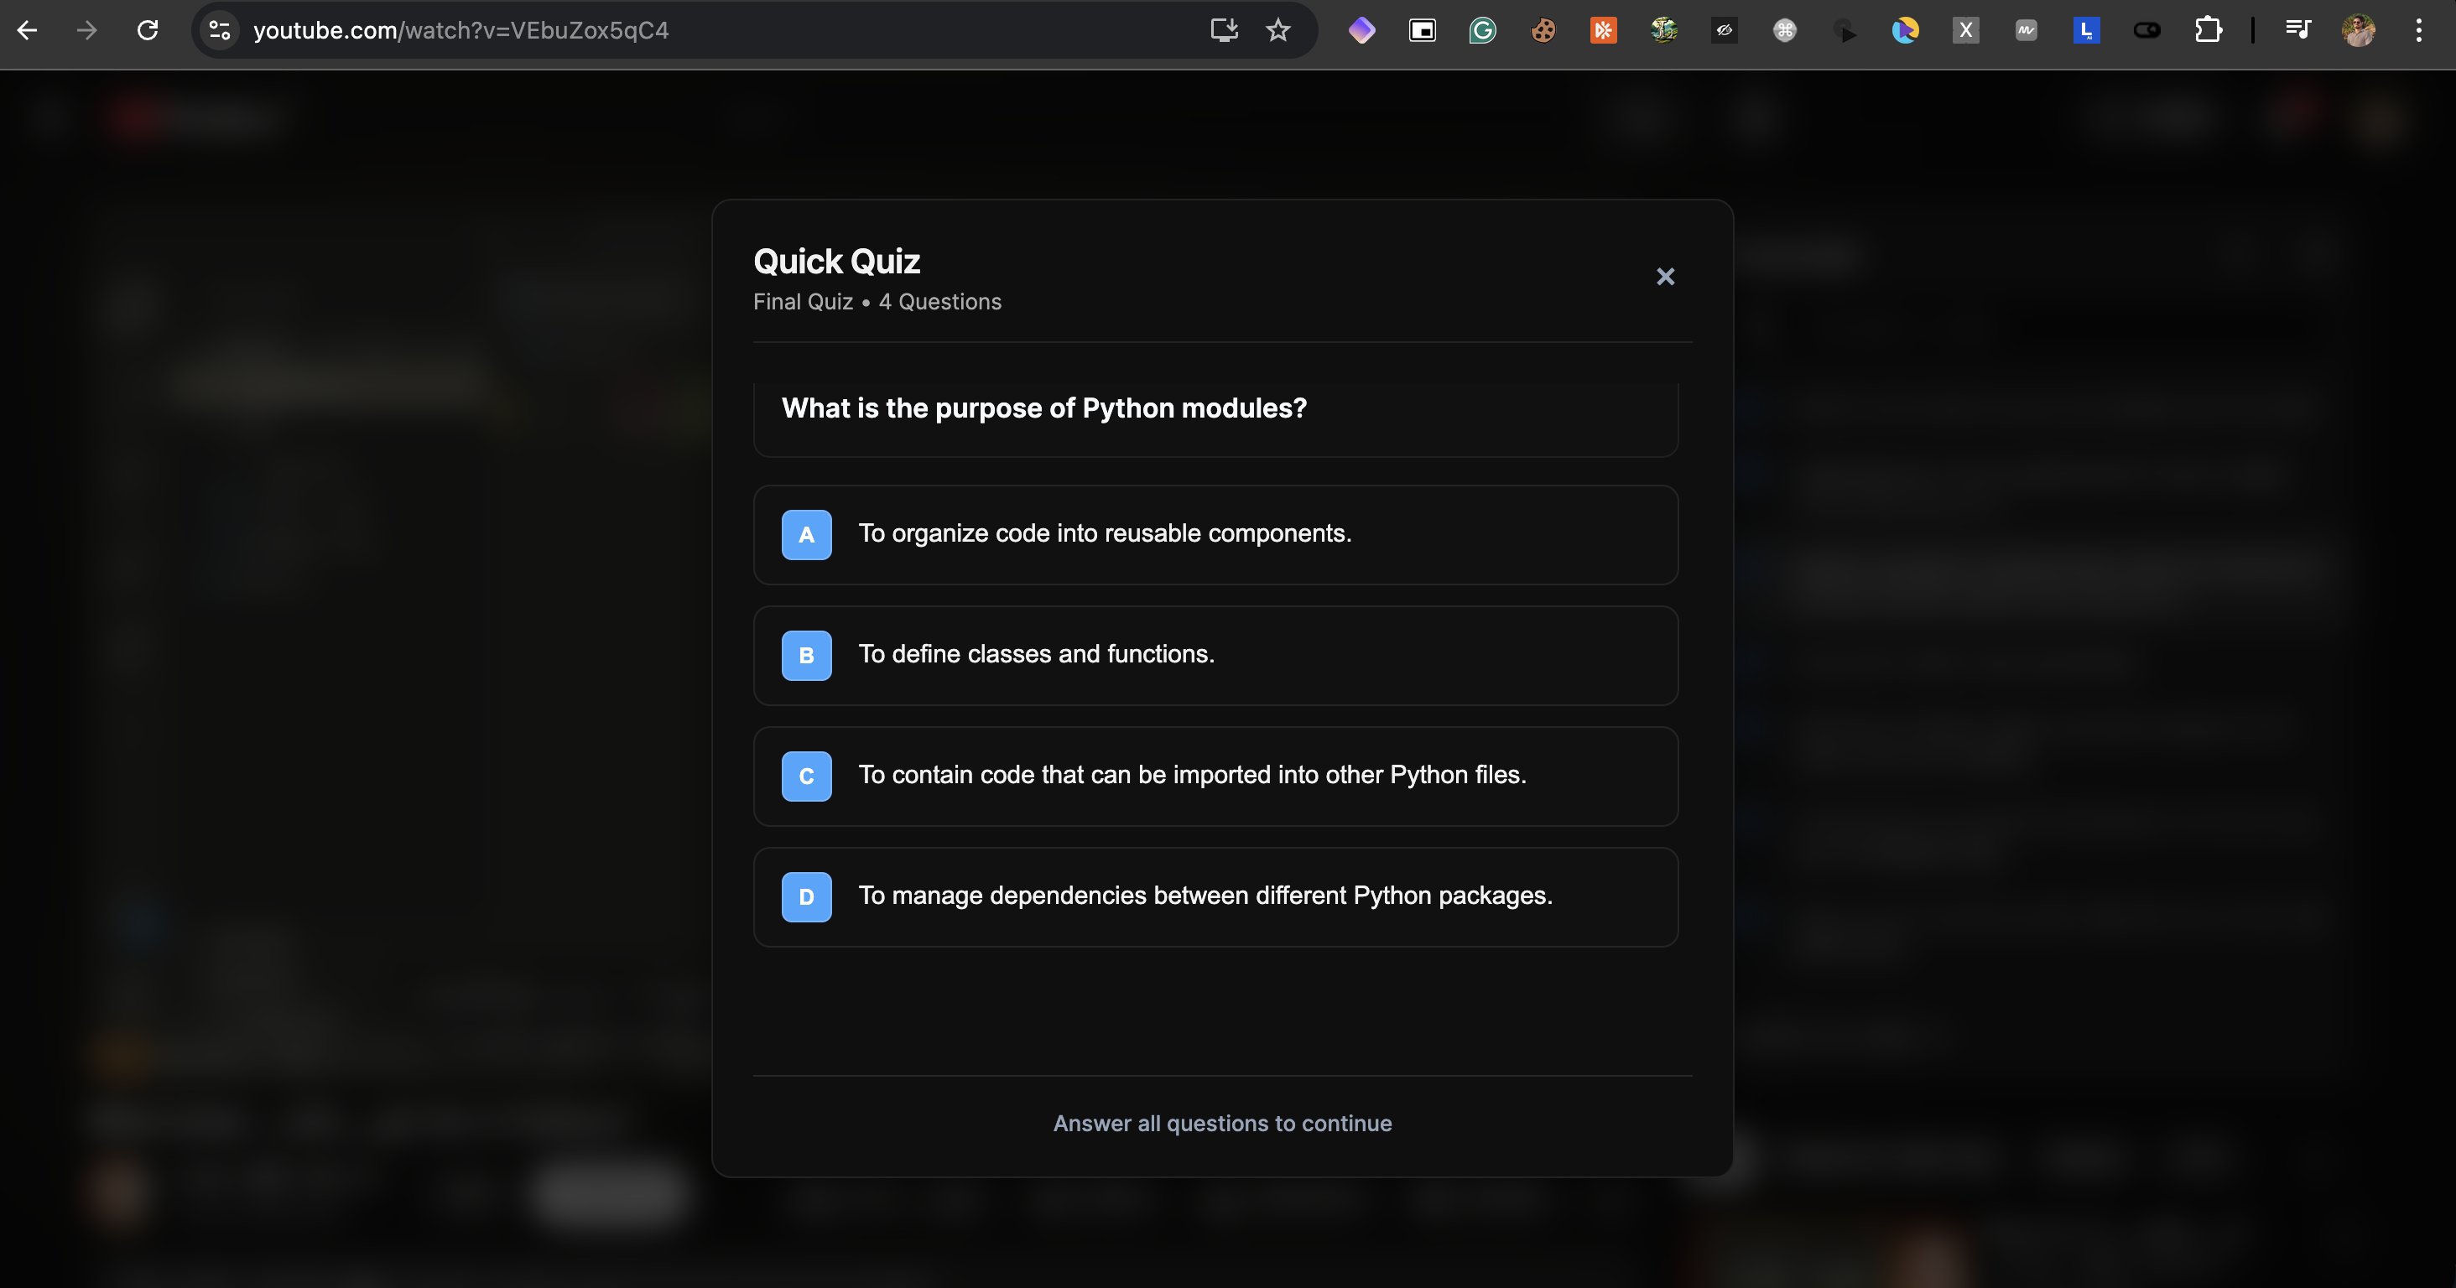2456x1288 pixels.
Task: Click the blue L extension icon
Action: pos(2086,30)
